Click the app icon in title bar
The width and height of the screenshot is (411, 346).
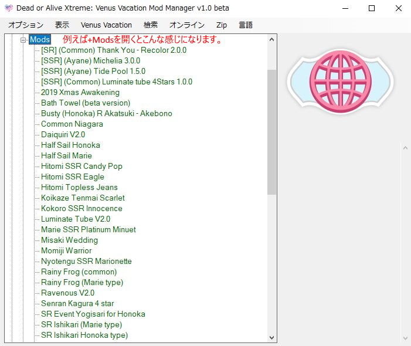point(9,8)
